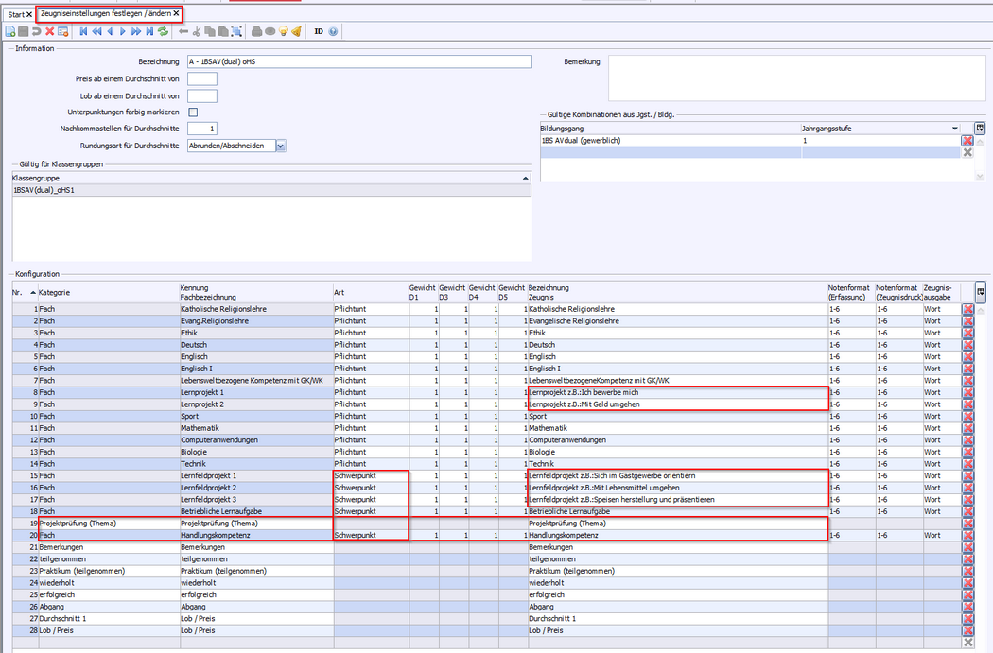This screenshot has width=993, height=653.
Task: Toggle 'Unterpunktungen farbig markieren' checkbox
Action: click(x=193, y=112)
